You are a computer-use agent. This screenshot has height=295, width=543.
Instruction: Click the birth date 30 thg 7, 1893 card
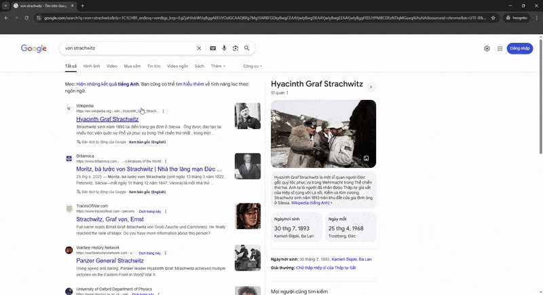pyautogui.click(x=297, y=227)
